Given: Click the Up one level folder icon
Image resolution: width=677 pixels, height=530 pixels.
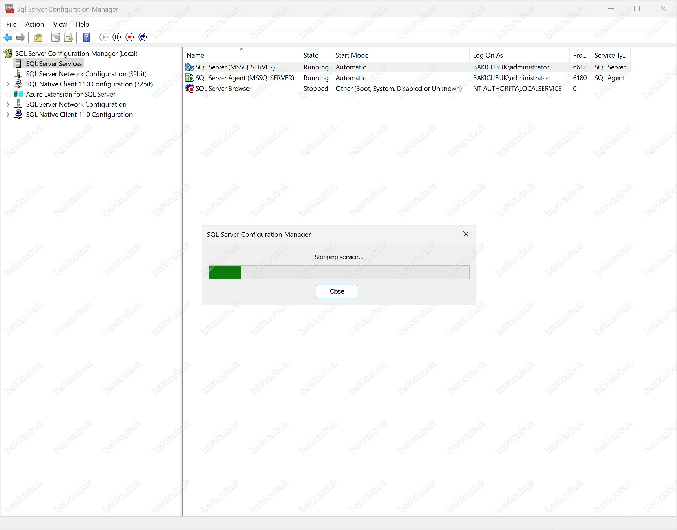Looking at the screenshot, I should click(38, 37).
